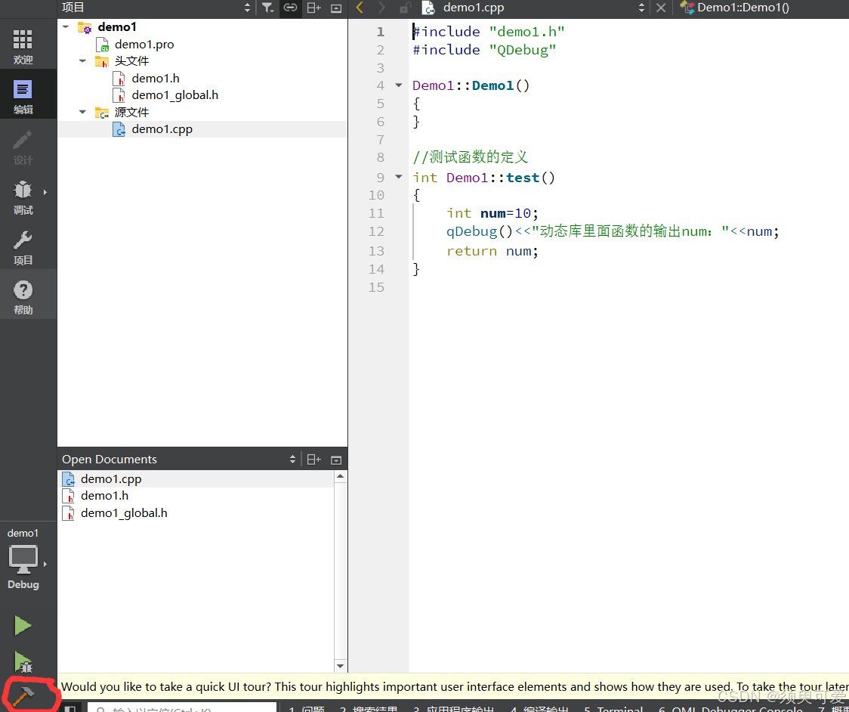Viewport: 849px width, 712px height.
Task: Click the return num statement
Action: pos(492,251)
